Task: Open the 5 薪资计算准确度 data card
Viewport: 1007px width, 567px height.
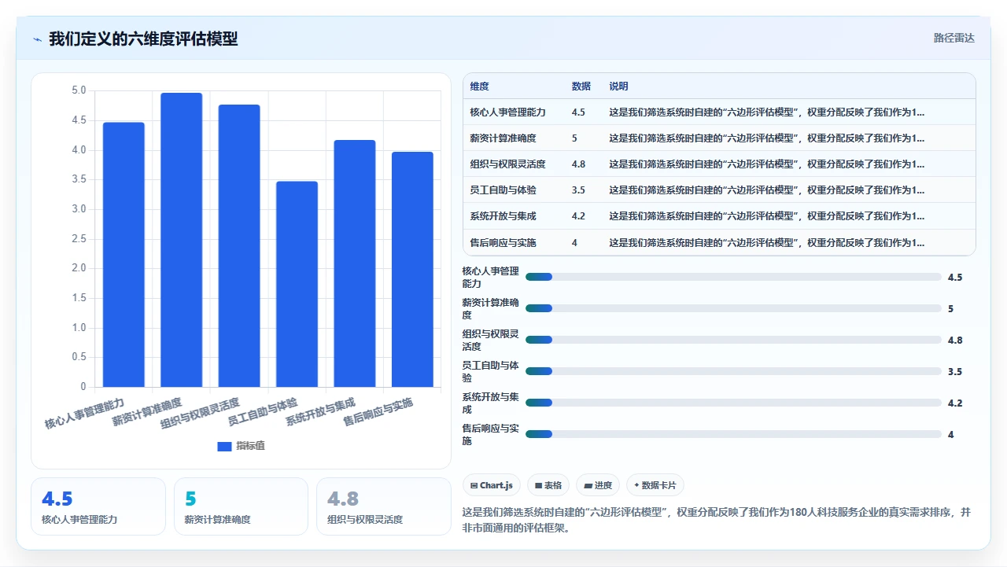Action: pyautogui.click(x=241, y=506)
